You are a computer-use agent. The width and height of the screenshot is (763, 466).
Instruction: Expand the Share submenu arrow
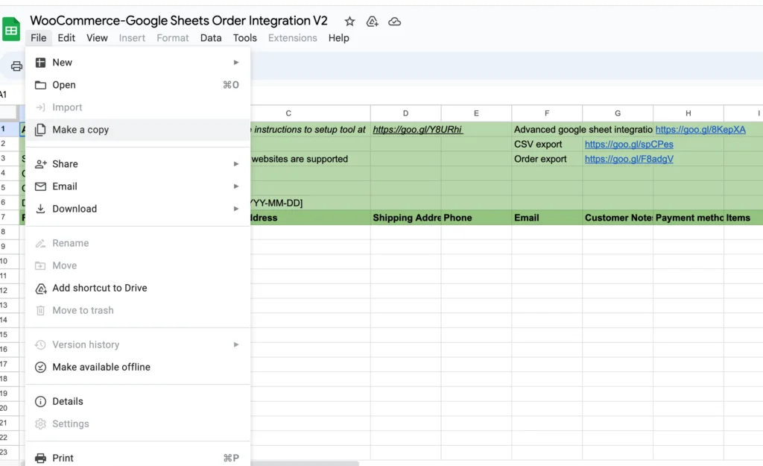236,164
